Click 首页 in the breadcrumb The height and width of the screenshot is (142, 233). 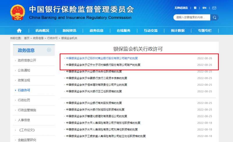click(x=27, y=38)
